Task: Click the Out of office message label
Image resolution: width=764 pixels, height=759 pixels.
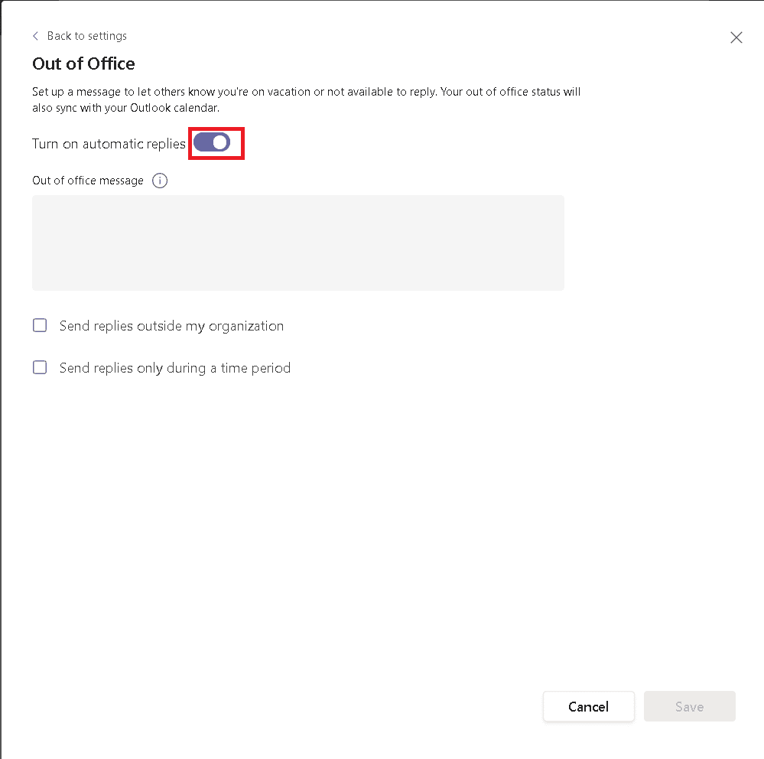Action: (88, 181)
